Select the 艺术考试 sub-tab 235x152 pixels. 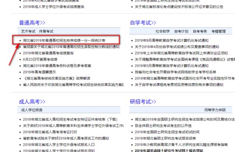[x=28, y=31]
